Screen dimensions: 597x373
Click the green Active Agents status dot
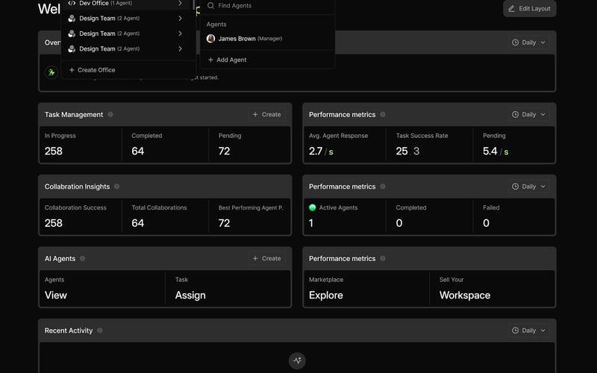pyautogui.click(x=313, y=207)
